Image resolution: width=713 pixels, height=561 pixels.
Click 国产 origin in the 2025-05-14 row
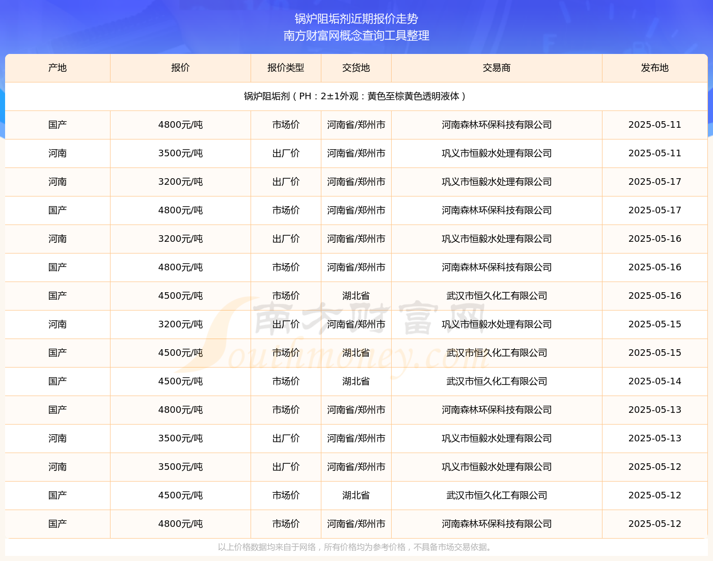(58, 381)
